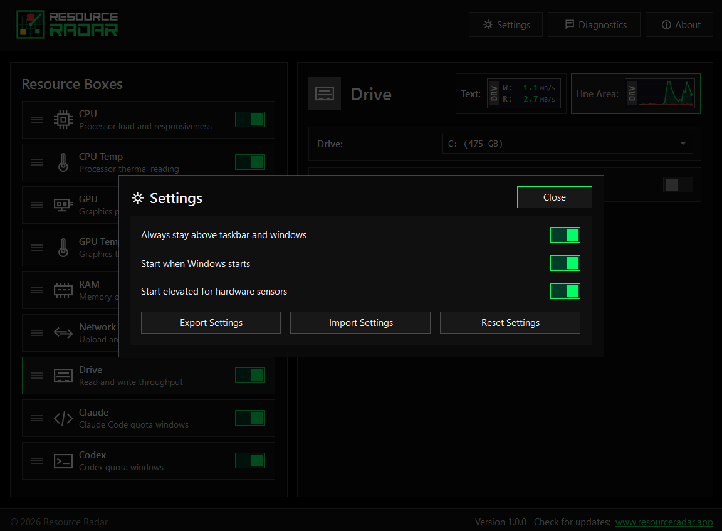This screenshot has height=531, width=722.
Task: Grab the CPU row drag handle
Action: pos(37,120)
